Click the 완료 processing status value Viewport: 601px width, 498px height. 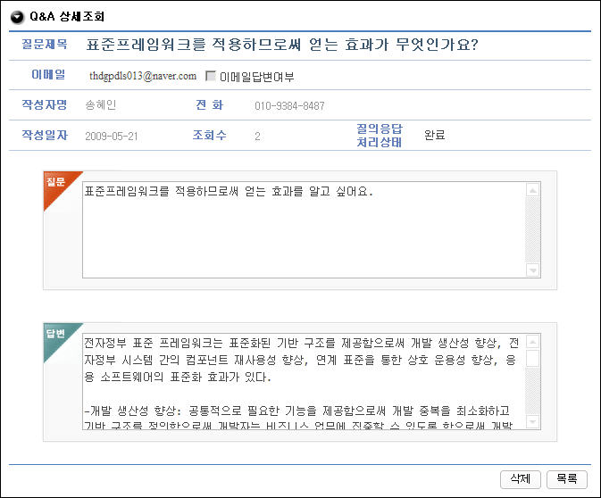(x=435, y=136)
